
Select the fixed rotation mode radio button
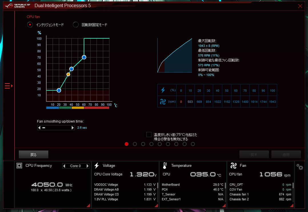point(76,25)
